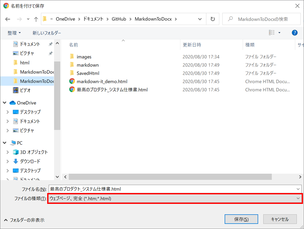Click the Chrome icon of markdown-it_demo.html

[72, 81]
